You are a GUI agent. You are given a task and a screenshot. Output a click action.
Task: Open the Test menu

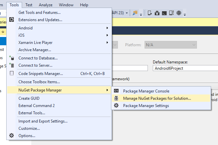click(x=29, y=5)
